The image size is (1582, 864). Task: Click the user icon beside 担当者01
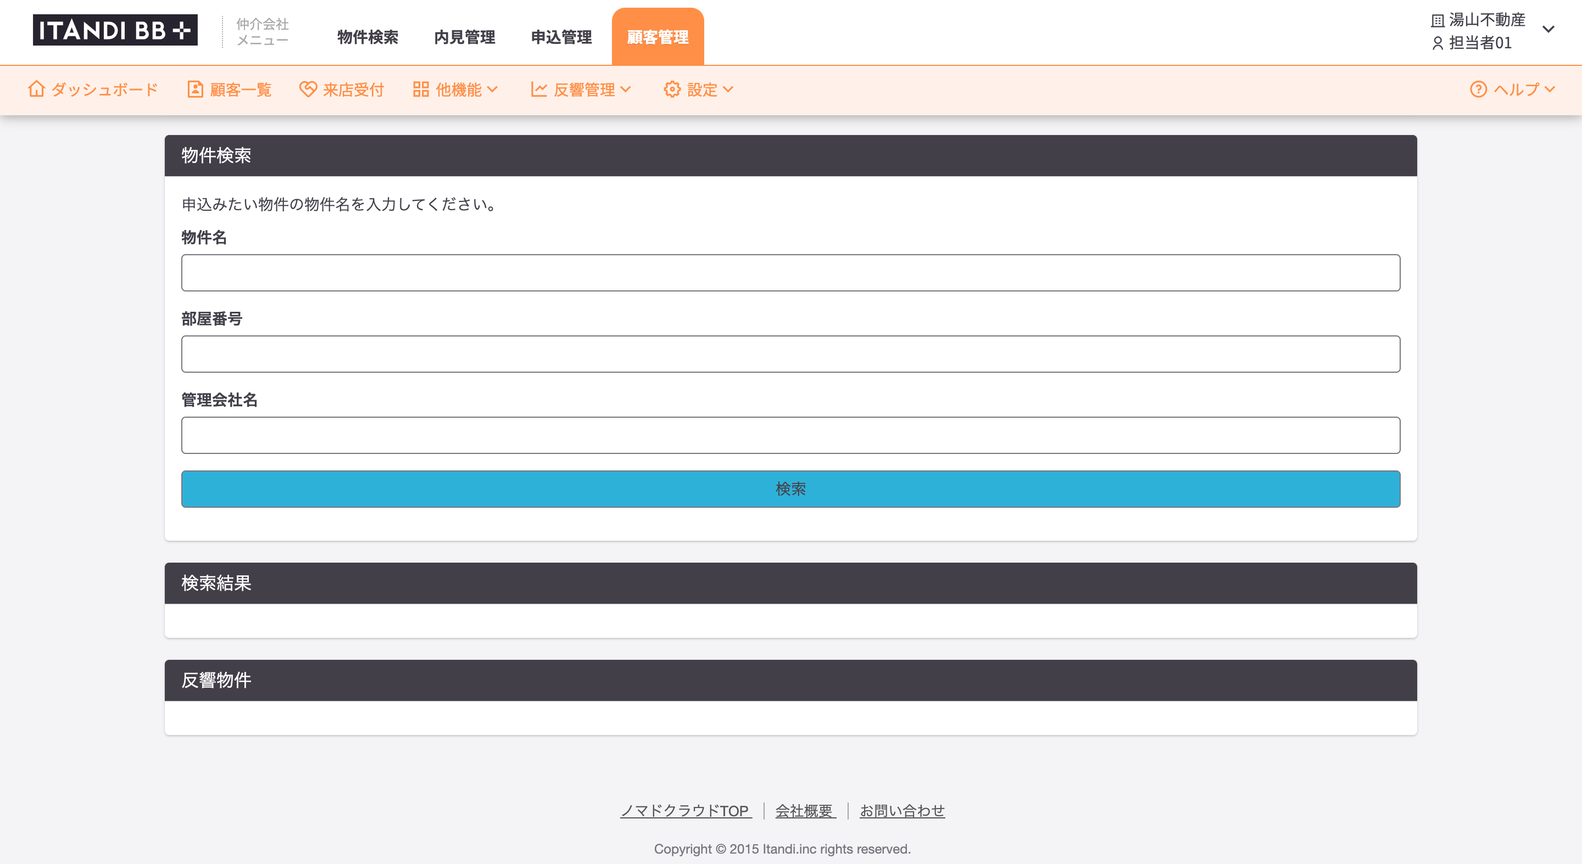click(x=1437, y=43)
